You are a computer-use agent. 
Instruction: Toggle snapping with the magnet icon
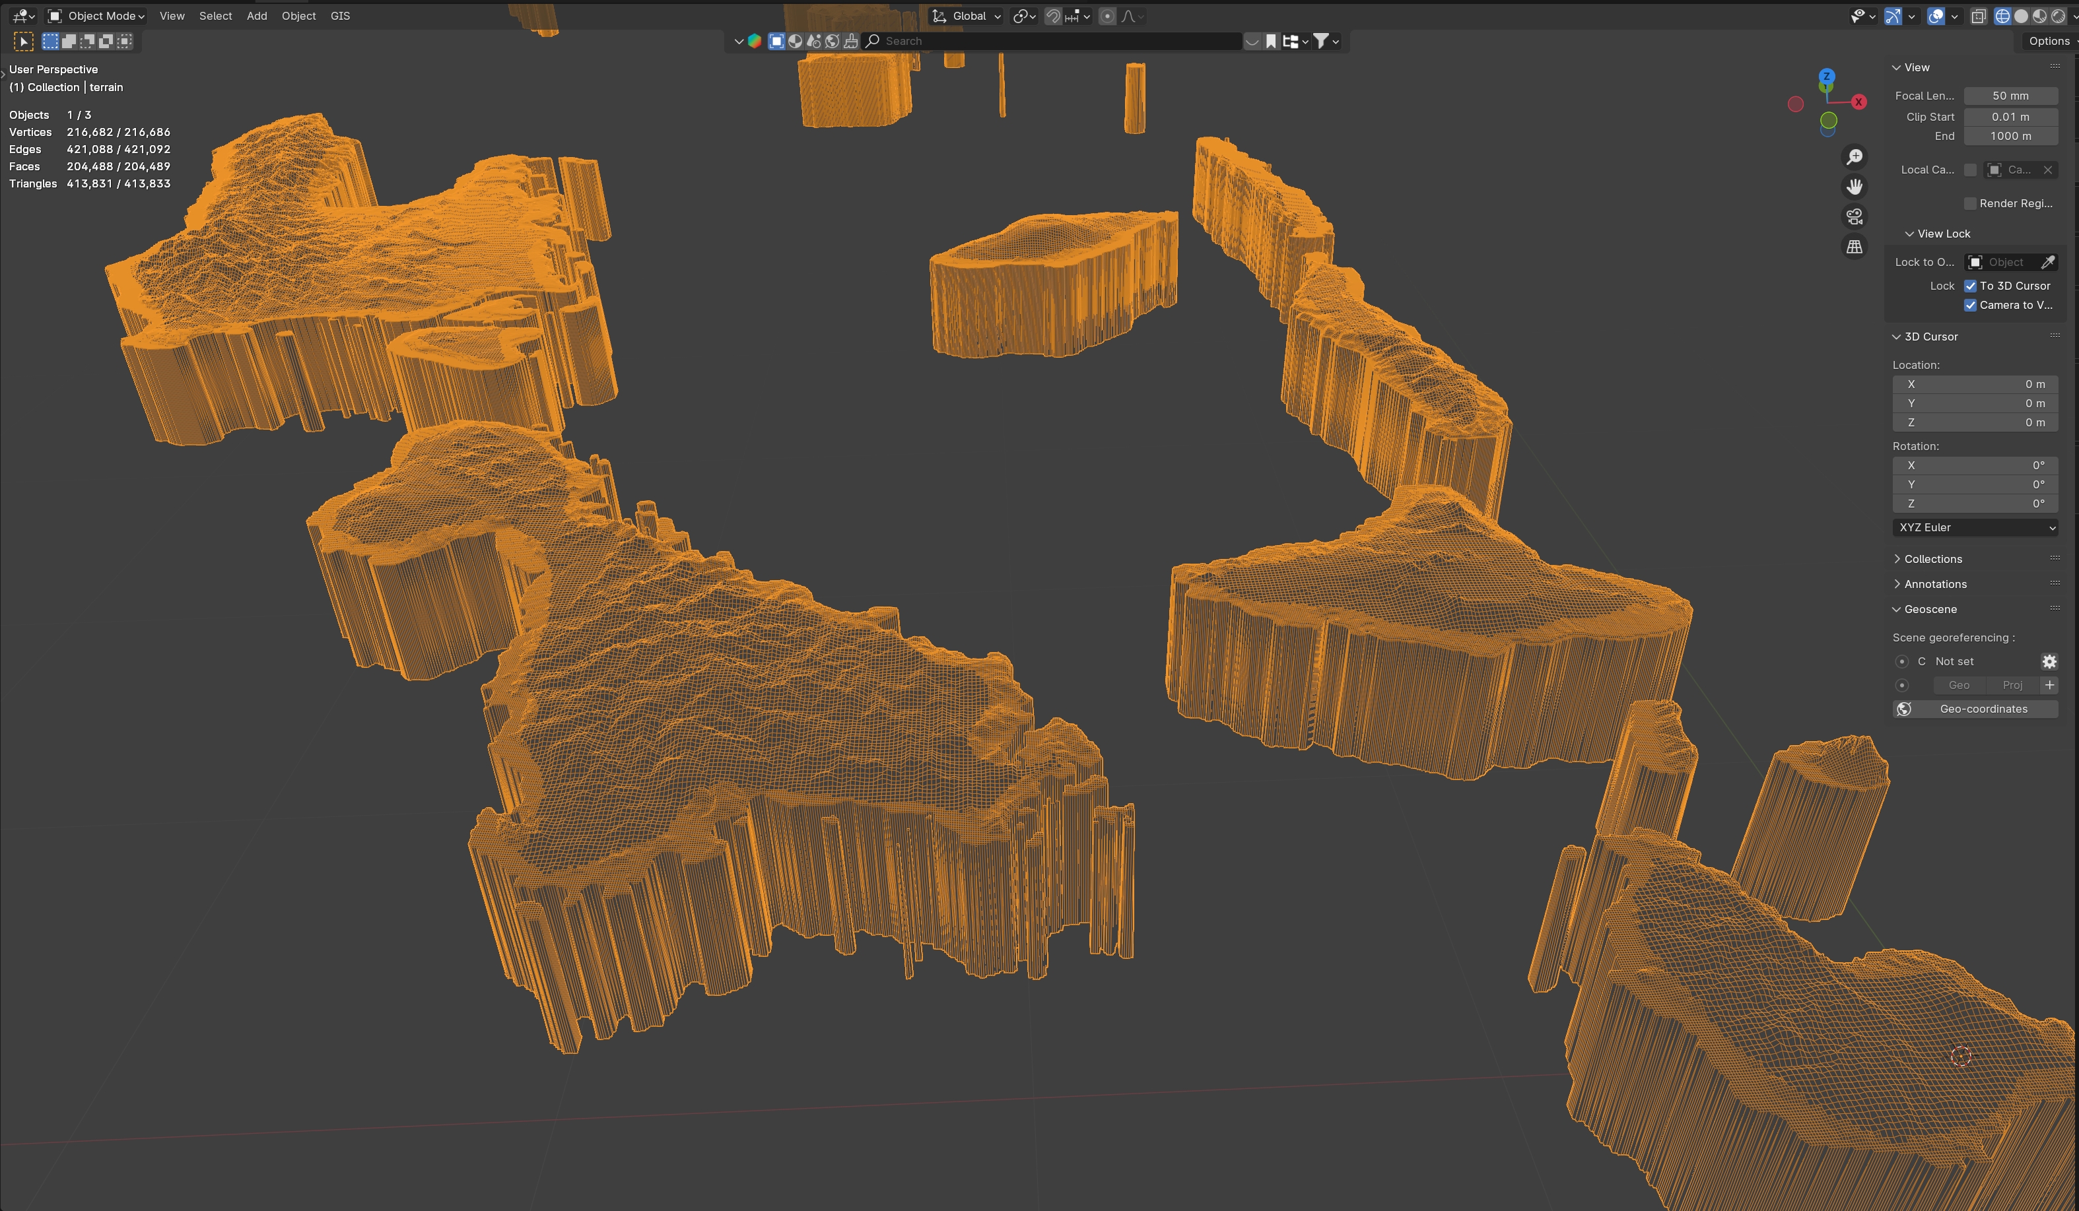(1052, 16)
